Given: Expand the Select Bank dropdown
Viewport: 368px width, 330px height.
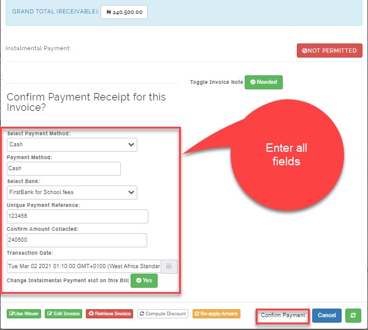Looking at the screenshot, I should [x=72, y=192].
